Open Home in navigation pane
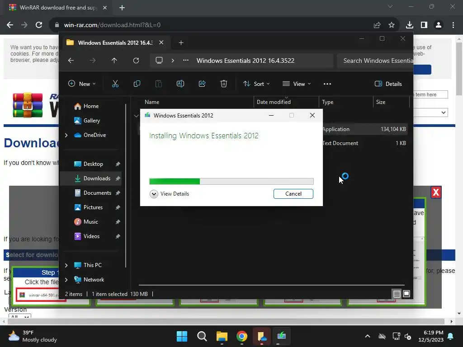Viewport: 463px width, 347px height. click(91, 106)
